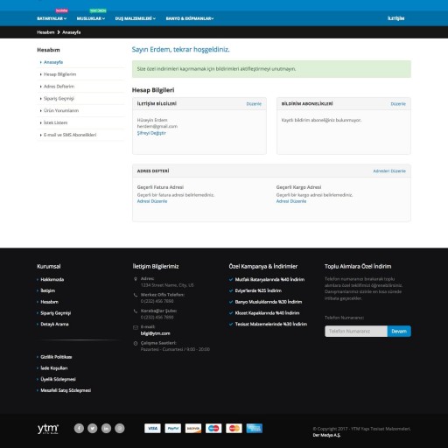448x448 pixels.
Task: Open İLETİŞİM in the top navigation
Action: pos(395,18)
